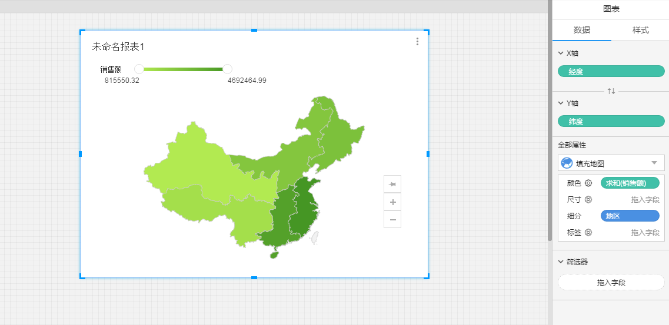669x325 pixels.
Task: Click the map pin reset-position icon
Action: pos(392,184)
